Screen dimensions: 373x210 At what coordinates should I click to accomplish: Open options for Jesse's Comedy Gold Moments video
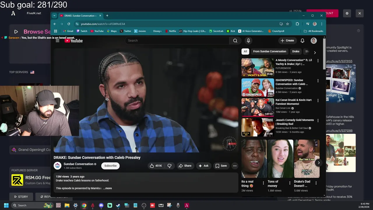318,120
